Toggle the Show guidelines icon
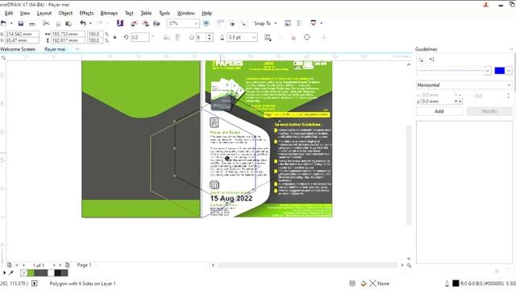 pyautogui.click(x=243, y=23)
